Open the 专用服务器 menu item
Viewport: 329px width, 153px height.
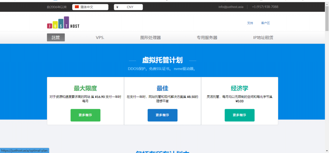coord(207,38)
